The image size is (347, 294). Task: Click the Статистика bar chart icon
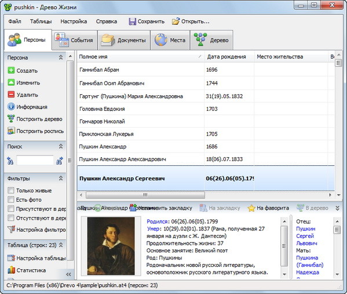click(x=11, y=270)
